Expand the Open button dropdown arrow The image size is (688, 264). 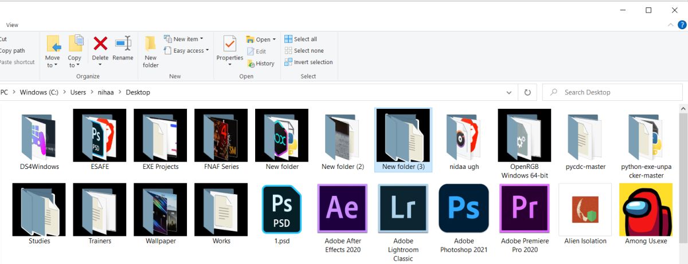(274, 40)
